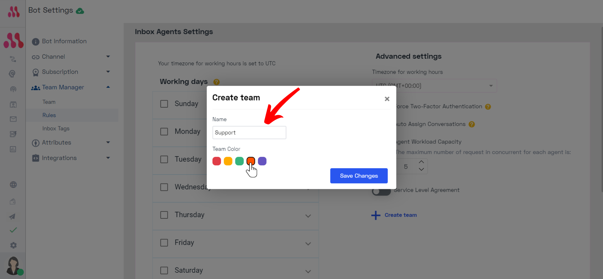Open the paper plane broadcast icon
This screenshot has height=279, width=603.
(x=13, y=217)
